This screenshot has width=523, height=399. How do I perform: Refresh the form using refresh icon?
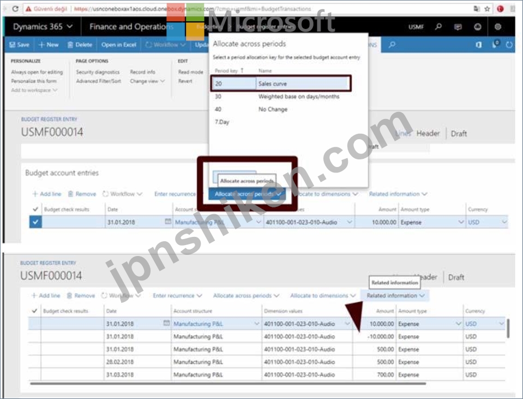pyautogui.click(x=509, y=45)
